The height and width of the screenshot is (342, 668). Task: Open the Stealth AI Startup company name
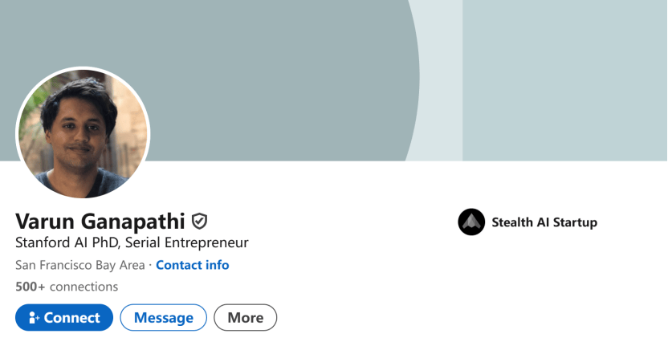[x=544, y=222]
